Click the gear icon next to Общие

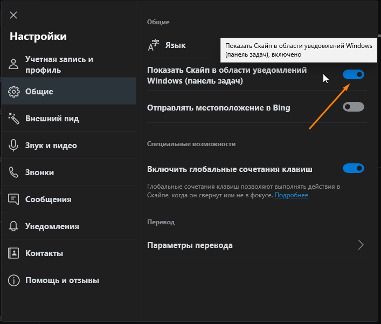pos(13,92)
